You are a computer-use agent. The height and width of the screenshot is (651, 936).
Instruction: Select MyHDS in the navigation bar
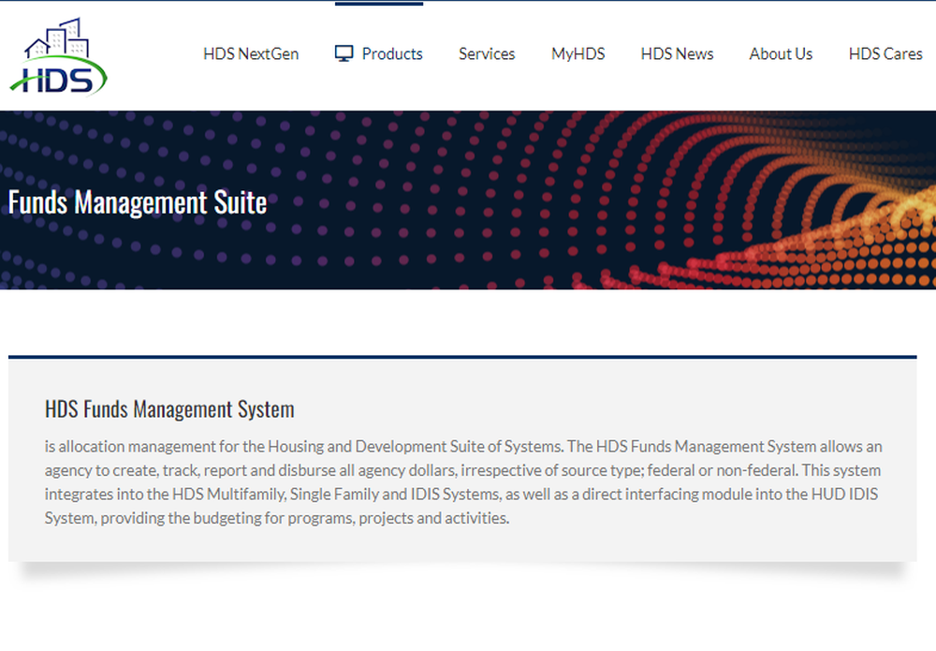click(x=578, y=53)
